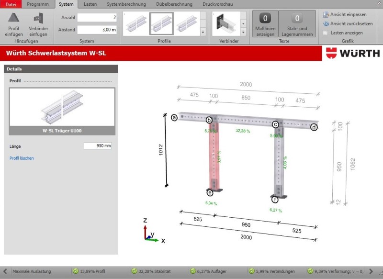
Task: Click the Verbinder einfügen icon
Action: coord(38,19)
